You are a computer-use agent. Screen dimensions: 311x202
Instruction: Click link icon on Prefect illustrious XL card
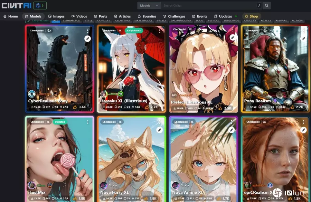[x=233, y=37]
